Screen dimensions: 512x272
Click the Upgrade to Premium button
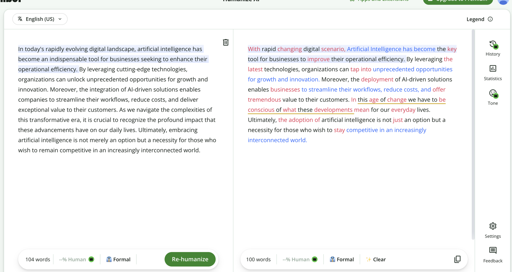click(458, 1)
